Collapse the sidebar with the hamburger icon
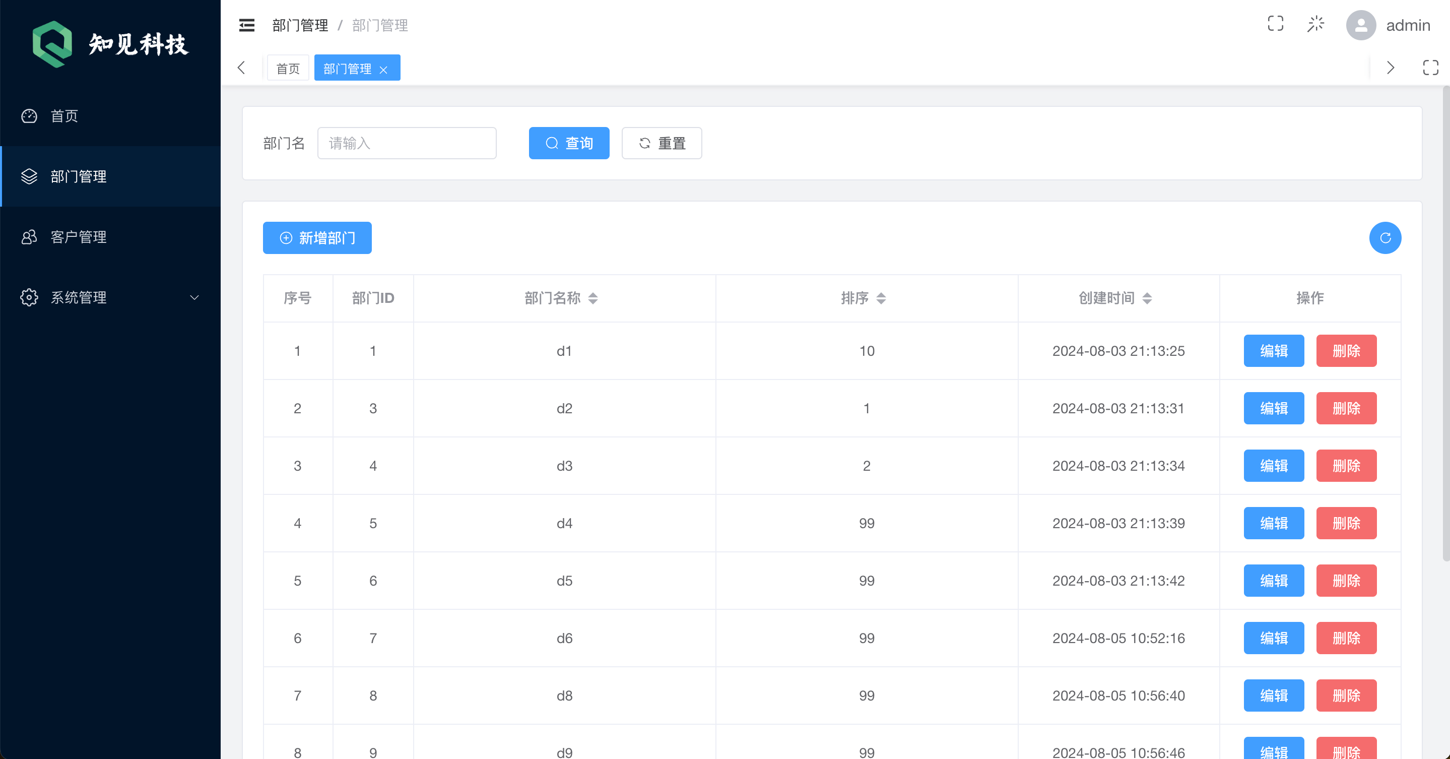 (246, 25)
